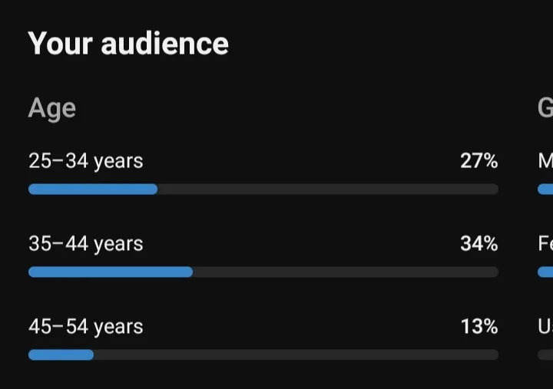This screenshot has height=389, width=553.
Task: Click the 13% percentage value
Action: (479, 326)
